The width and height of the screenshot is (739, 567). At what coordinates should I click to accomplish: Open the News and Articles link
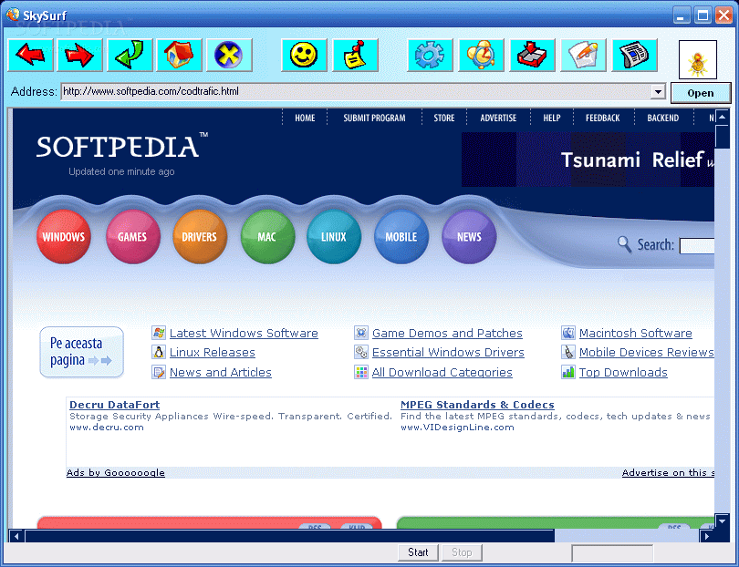point(221,372)
